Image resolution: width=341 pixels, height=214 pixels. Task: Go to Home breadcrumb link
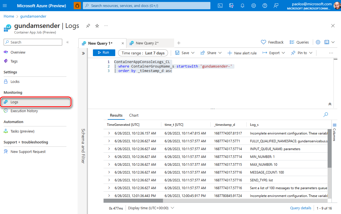[x=9, y=16]
